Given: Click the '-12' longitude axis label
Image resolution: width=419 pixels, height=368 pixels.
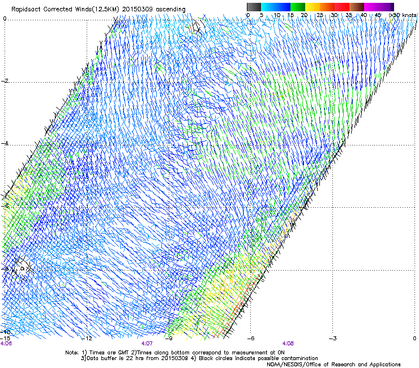Looking at the screenshot, I should 87,339.
